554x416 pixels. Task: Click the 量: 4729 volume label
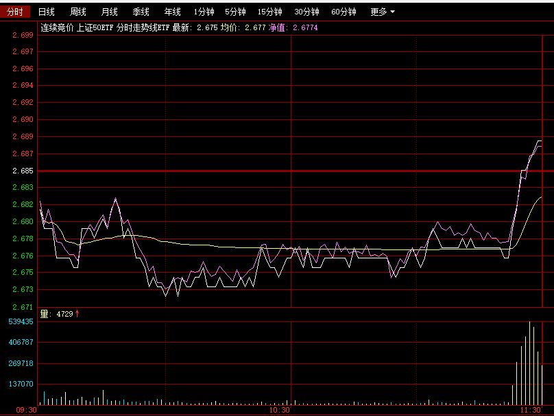coord(60,314)
